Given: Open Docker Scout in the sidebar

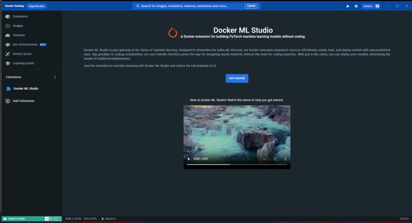Looking at the screenshot, I should 22,54.
